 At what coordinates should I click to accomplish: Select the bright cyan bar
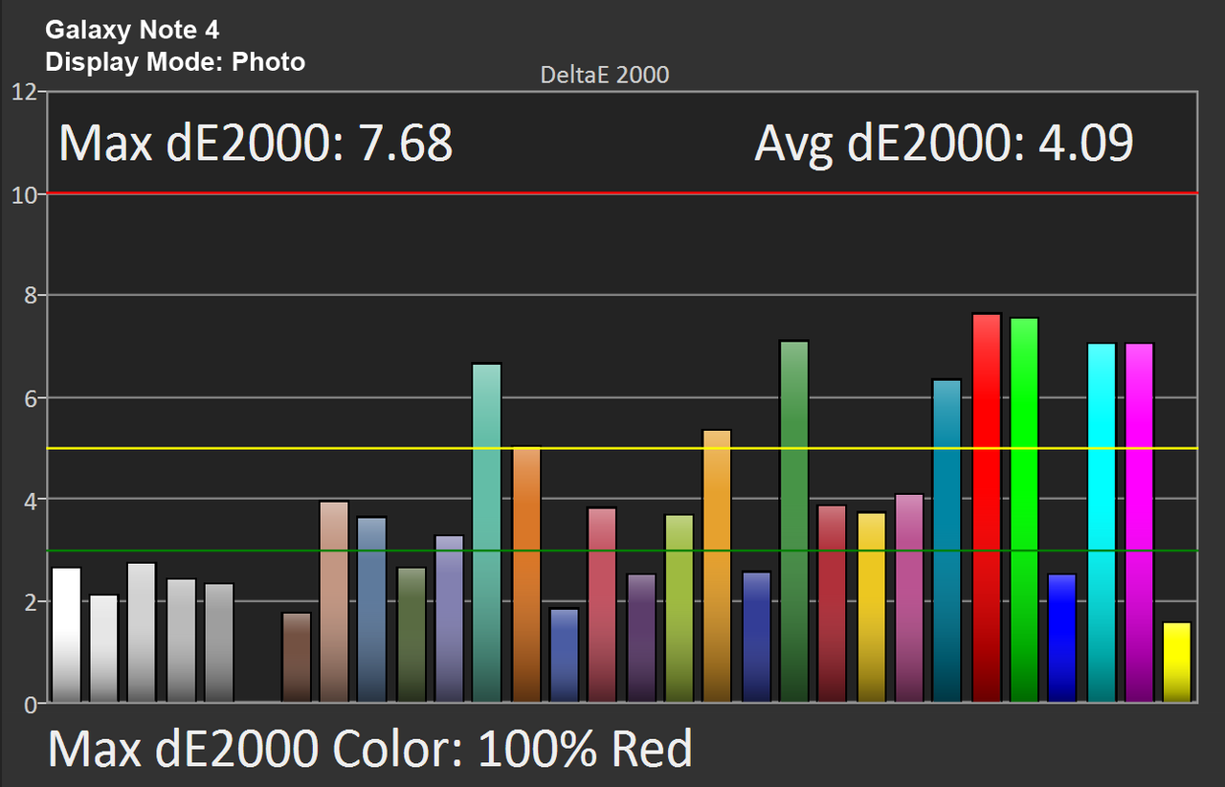(1102, 523)
